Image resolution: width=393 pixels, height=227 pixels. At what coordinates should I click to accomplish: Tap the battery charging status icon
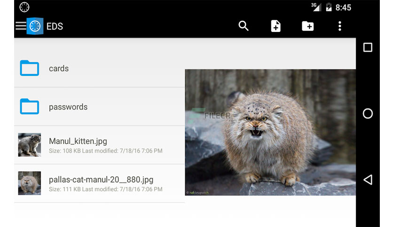click(329, 7)
